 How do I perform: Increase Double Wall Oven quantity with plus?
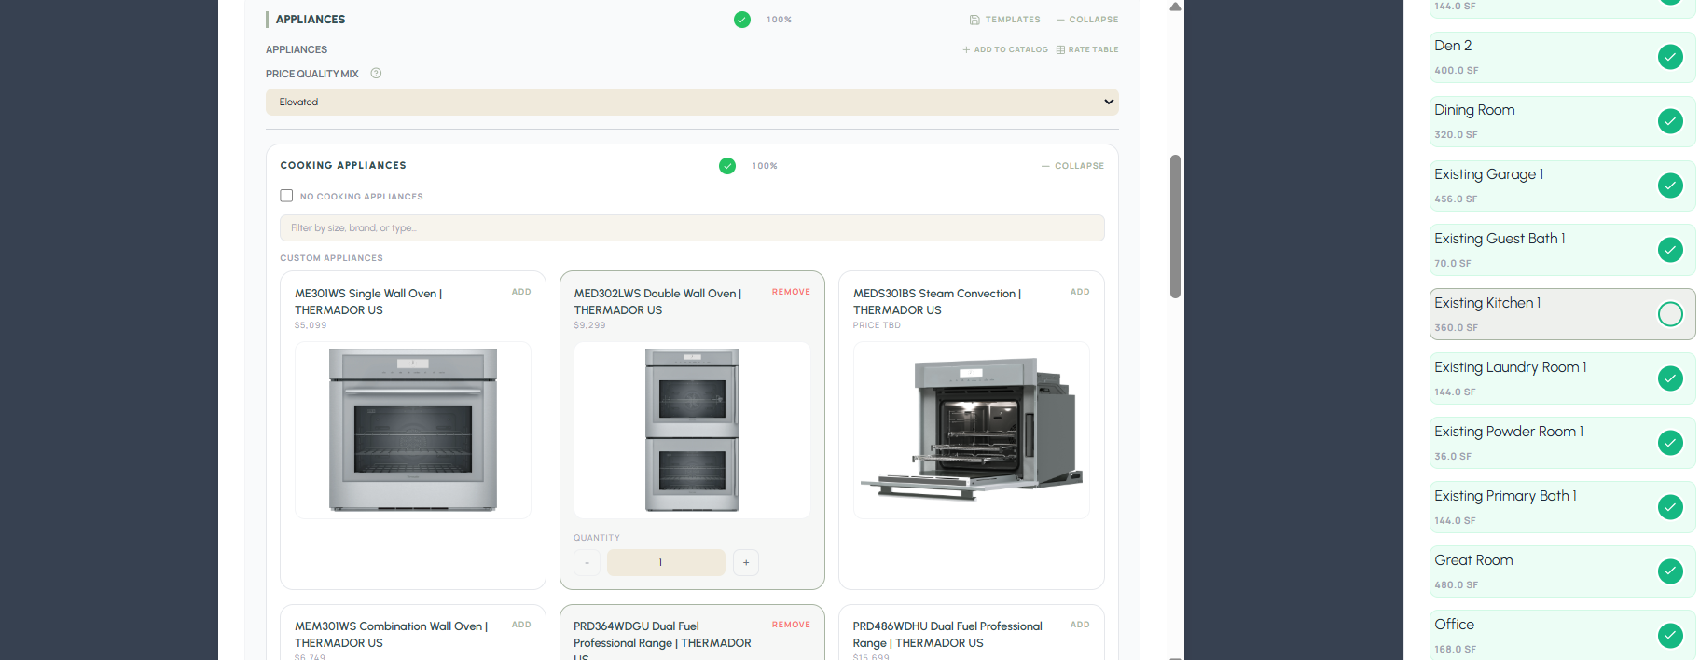pyautogui.click(x=746, y=562)
